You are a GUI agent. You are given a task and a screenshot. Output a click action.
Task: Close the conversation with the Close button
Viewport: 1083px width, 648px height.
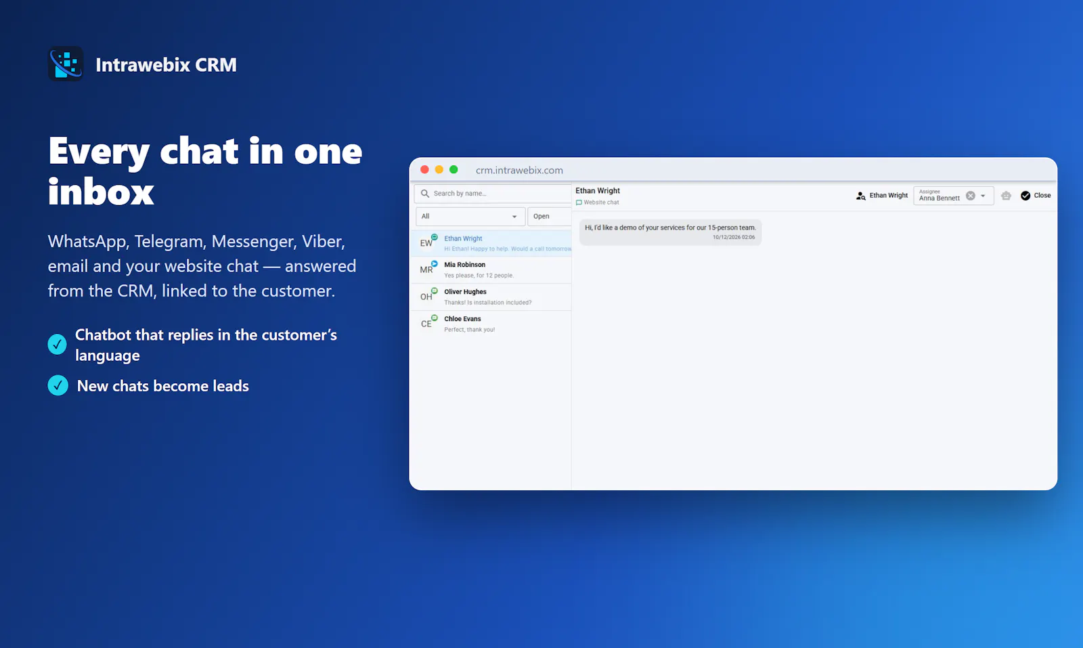click(1036, 196)
